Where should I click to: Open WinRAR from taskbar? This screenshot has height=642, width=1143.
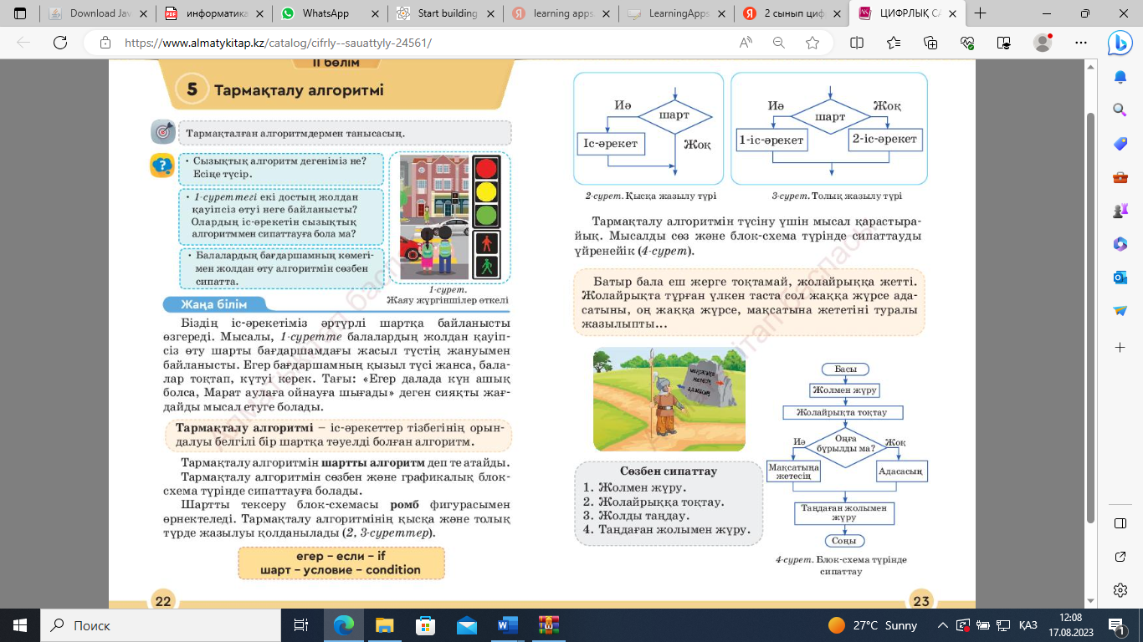pos(548,625)
